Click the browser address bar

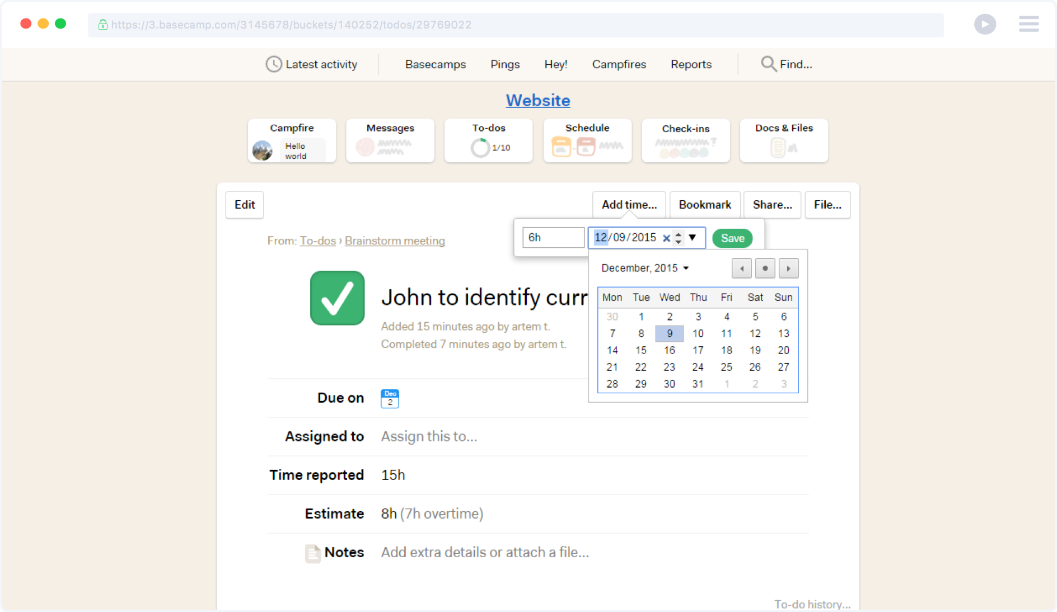516,25
